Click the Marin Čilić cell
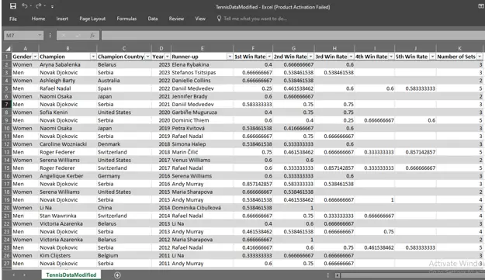Image resolution: width=485 pixels, height=280 pixels. pos(202,152)
